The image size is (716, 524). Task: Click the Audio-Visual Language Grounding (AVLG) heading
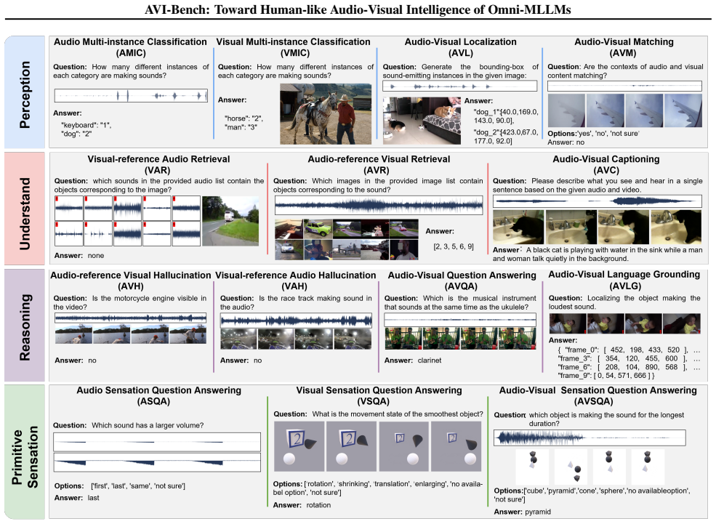tap(624, 280)
